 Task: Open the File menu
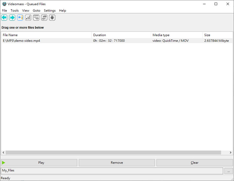(4, 10)
